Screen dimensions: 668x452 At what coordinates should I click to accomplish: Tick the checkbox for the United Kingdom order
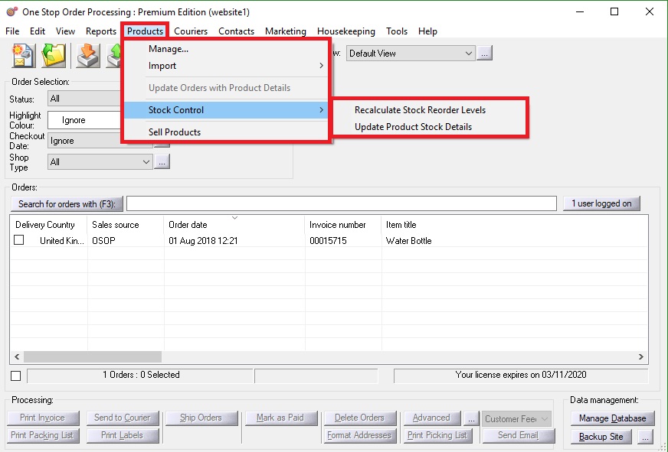18,240
